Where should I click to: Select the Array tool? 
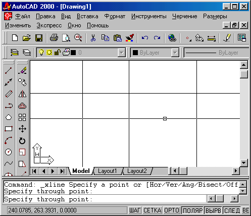point(22,117)
